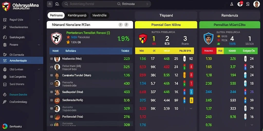Click the notification bell icon in top bar
263x131 pixels.
232,4
